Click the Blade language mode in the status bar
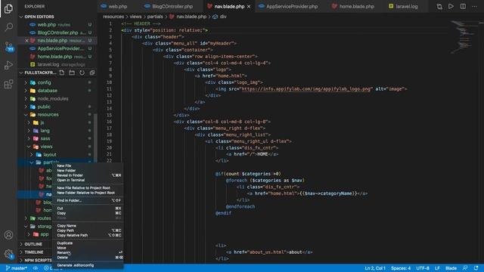 pos(451,268)
